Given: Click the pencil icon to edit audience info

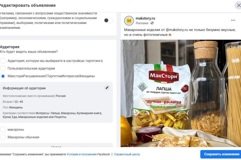Looking at the screenshot, I should (107, 88).
